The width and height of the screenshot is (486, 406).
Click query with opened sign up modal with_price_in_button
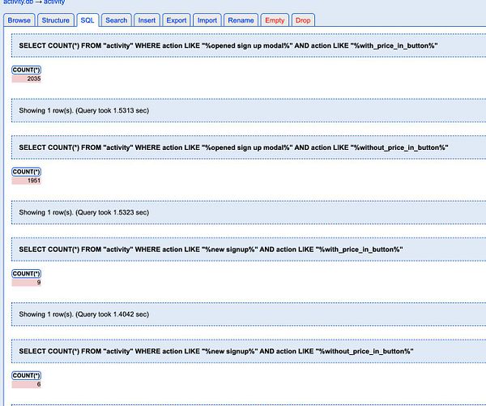pyautogui.click(x=228, y=45)
